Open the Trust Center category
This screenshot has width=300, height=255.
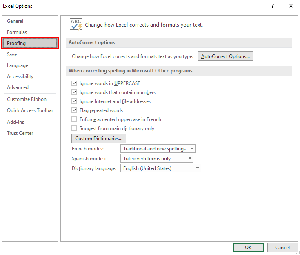20,133
